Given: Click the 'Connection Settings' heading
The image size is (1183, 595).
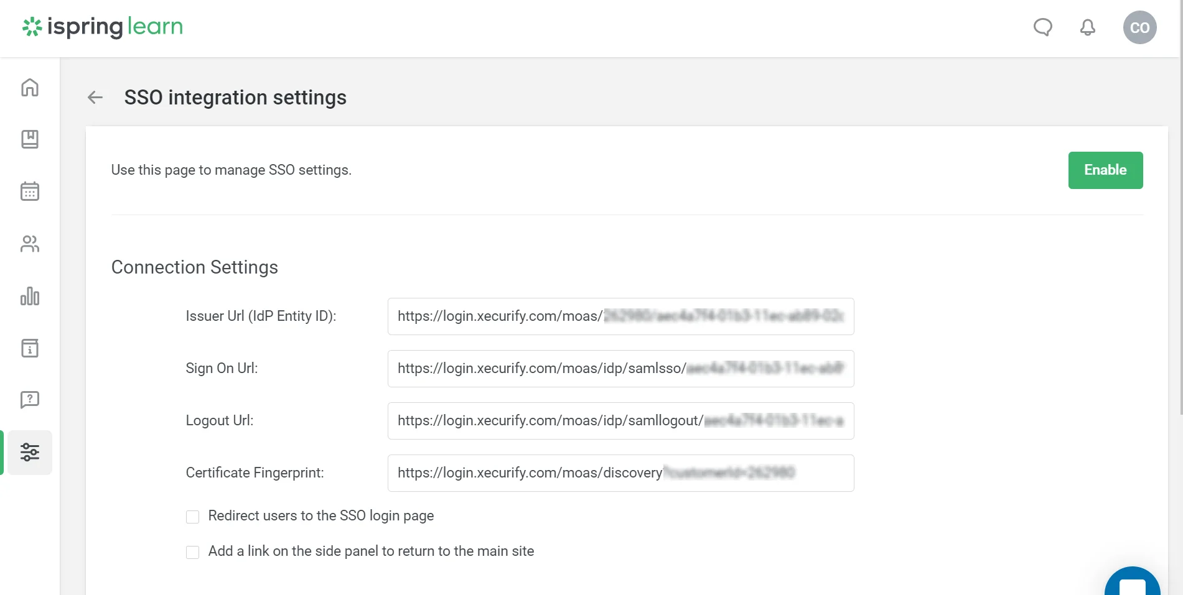Looking at the screenshot, I should tap(195, 267).
